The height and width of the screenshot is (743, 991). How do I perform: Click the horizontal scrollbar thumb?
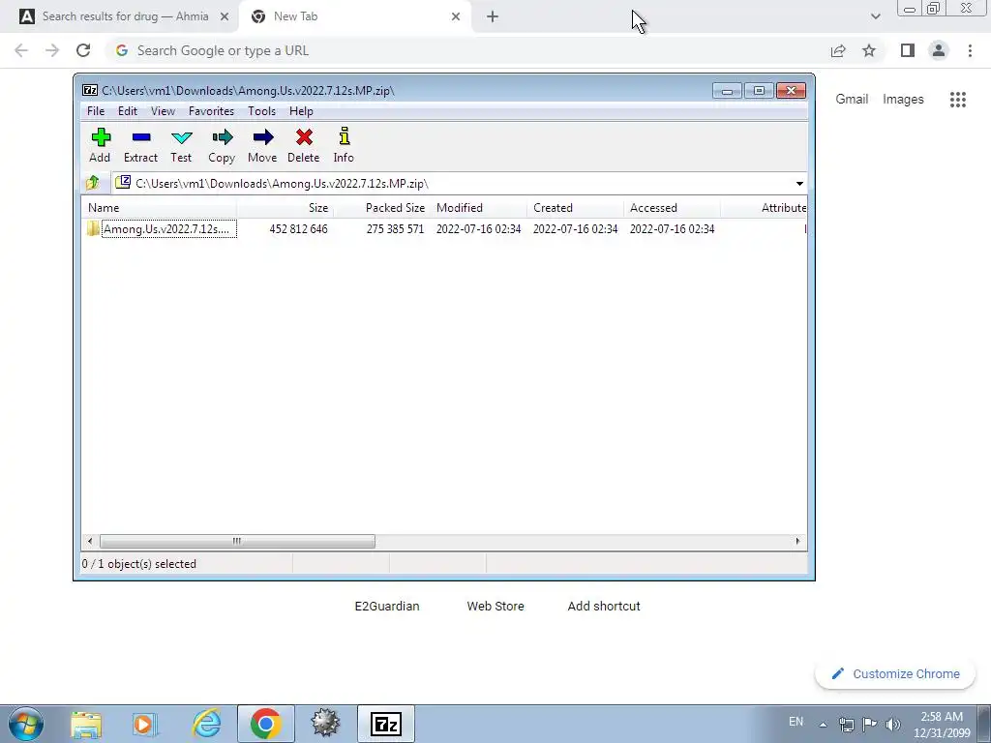pyautogui.click(x=237, y=542)
